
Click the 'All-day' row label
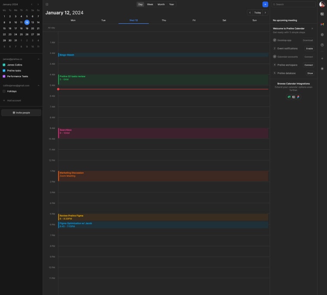51,28
